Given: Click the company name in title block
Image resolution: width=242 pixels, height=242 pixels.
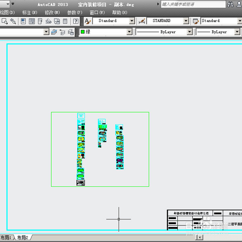Looking at the screenshot, I should pyautogui.click(x=191, y=213).
